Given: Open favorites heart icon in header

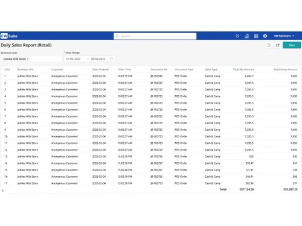Looking at the screenshot, I should (237, 36).
